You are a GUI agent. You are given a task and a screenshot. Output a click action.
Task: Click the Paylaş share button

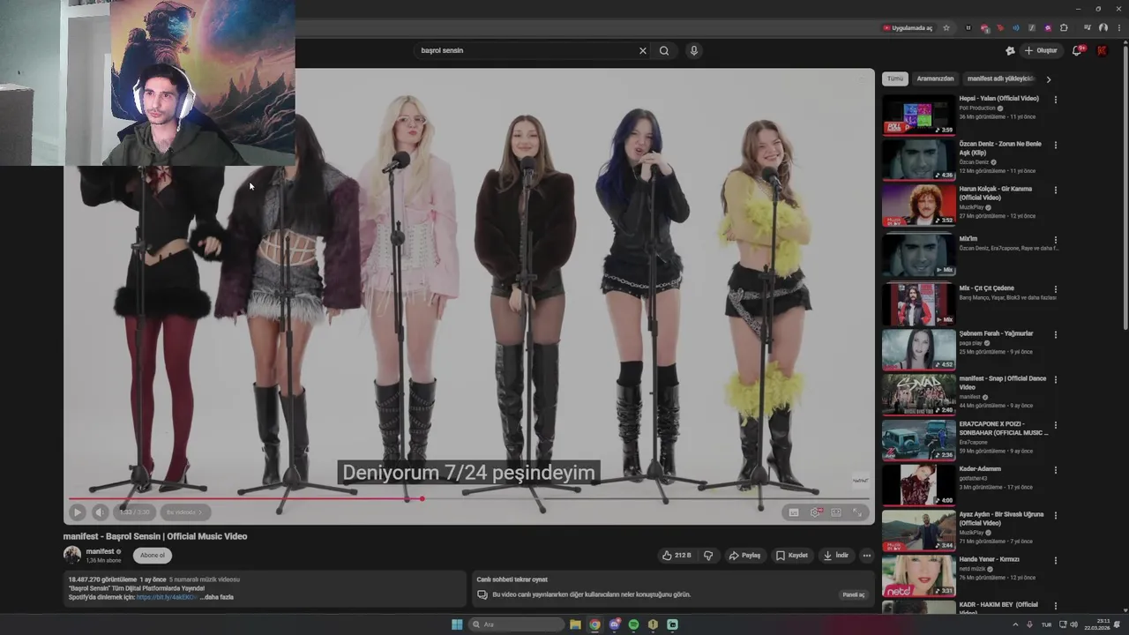(744, 556)
